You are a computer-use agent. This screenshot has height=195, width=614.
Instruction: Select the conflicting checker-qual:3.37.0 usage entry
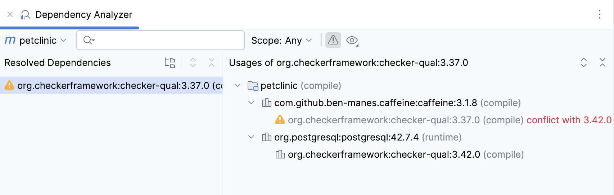(384, 120)
